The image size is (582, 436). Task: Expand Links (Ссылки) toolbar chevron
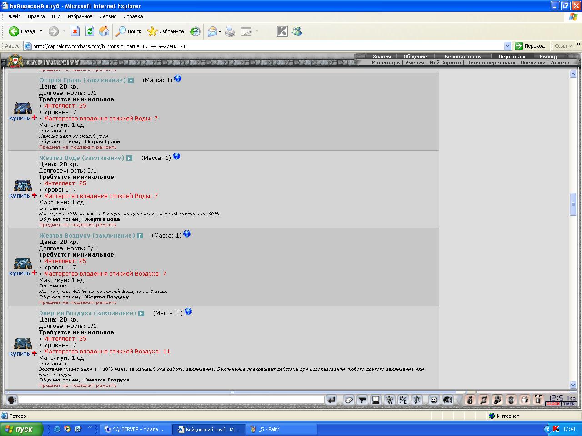tap(578, 45)
